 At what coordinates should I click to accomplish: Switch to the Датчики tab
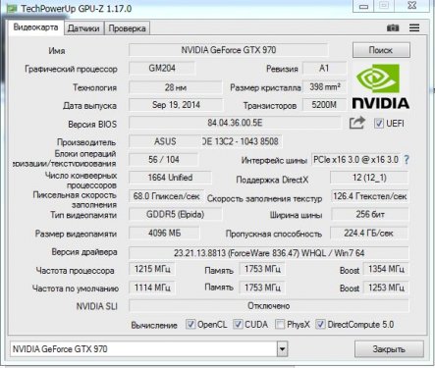coord(83,28)
